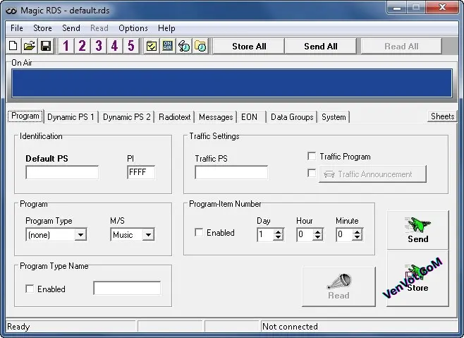This screenshot has width=464, height=338.
Task: Click the Open folder toolbar icon
Action: point(30,46)
